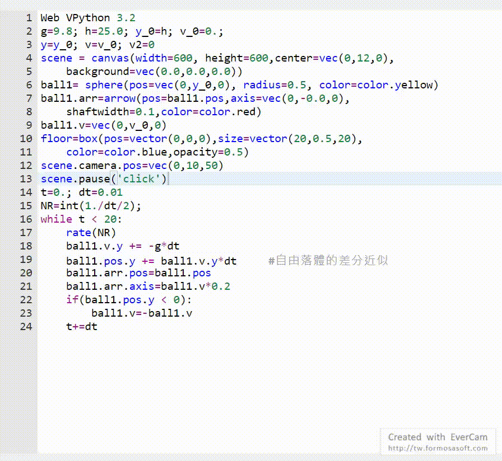Viewport: 502px width, 461px height.
Task: Click the 't=0.; dt=0.01' line
Action: click(x=82, y=192)
